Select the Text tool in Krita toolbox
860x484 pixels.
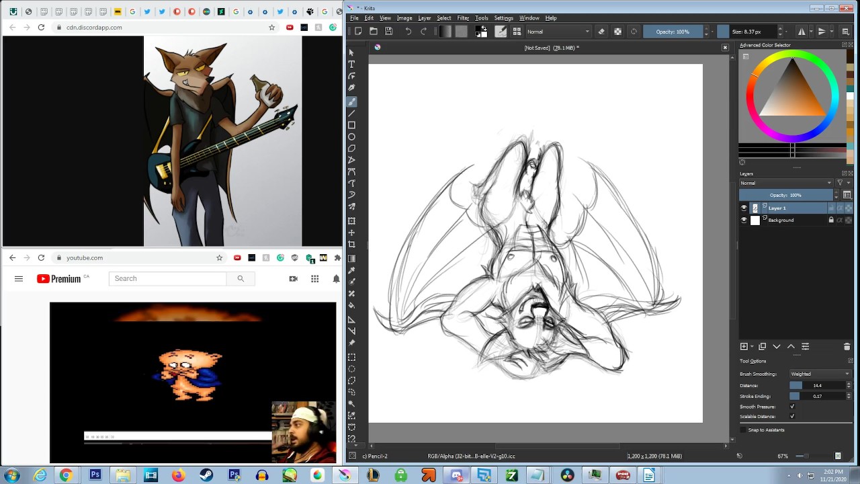pos(351,64)
